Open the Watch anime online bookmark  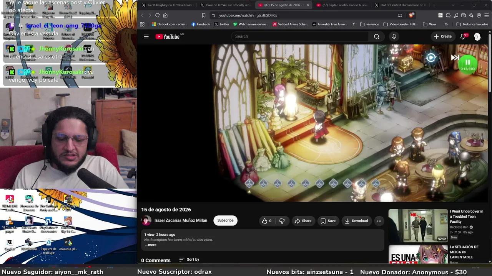(x=251, y=24)
